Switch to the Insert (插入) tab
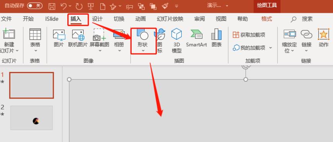This screenshot has height=142, width=333. pos(76,19)
